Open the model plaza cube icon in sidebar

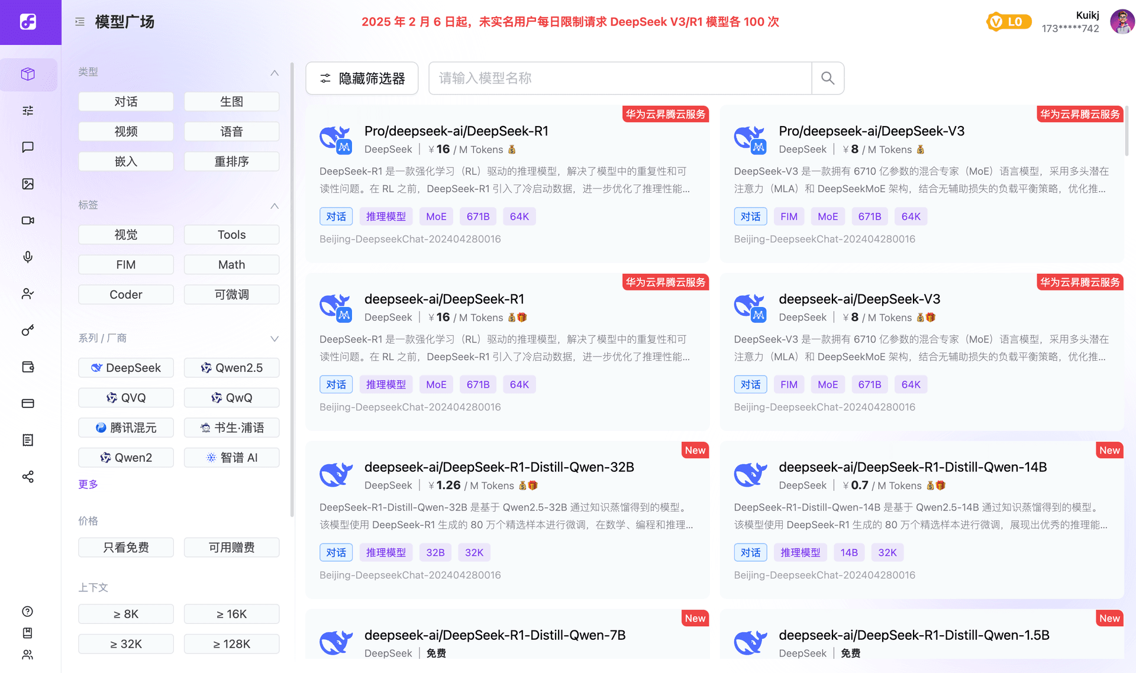(x=28, y=74)
